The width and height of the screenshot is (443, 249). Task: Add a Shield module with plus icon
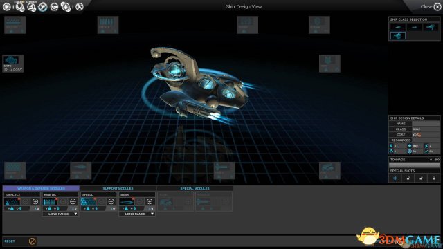(x=111, y=201)
